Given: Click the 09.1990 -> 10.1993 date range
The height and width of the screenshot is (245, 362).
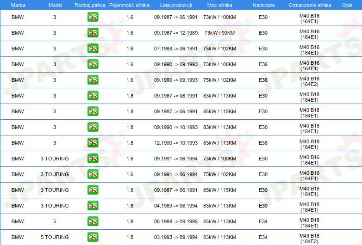Looking at the screenshot, I should point(176,127).
